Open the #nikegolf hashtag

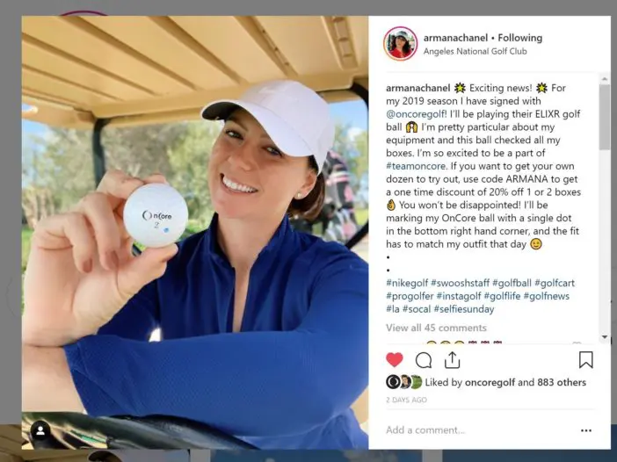[x=407, y=283]
